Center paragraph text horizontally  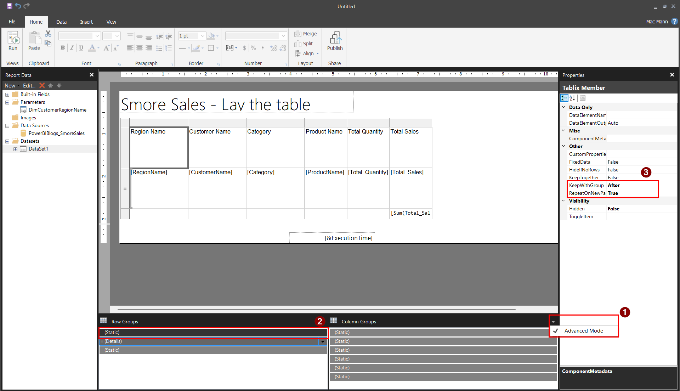tap(140, 48)
